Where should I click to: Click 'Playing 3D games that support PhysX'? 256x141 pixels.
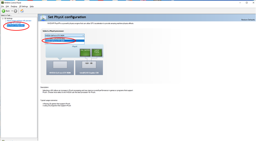pos(57,104)
